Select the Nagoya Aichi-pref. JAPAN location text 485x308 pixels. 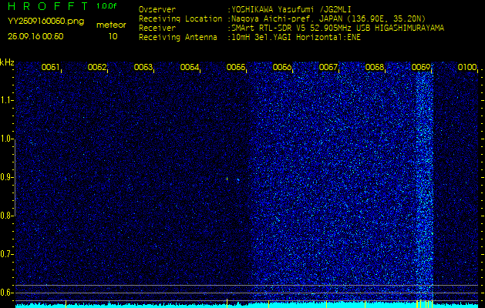pyautogui.click(x=328, y=18)
